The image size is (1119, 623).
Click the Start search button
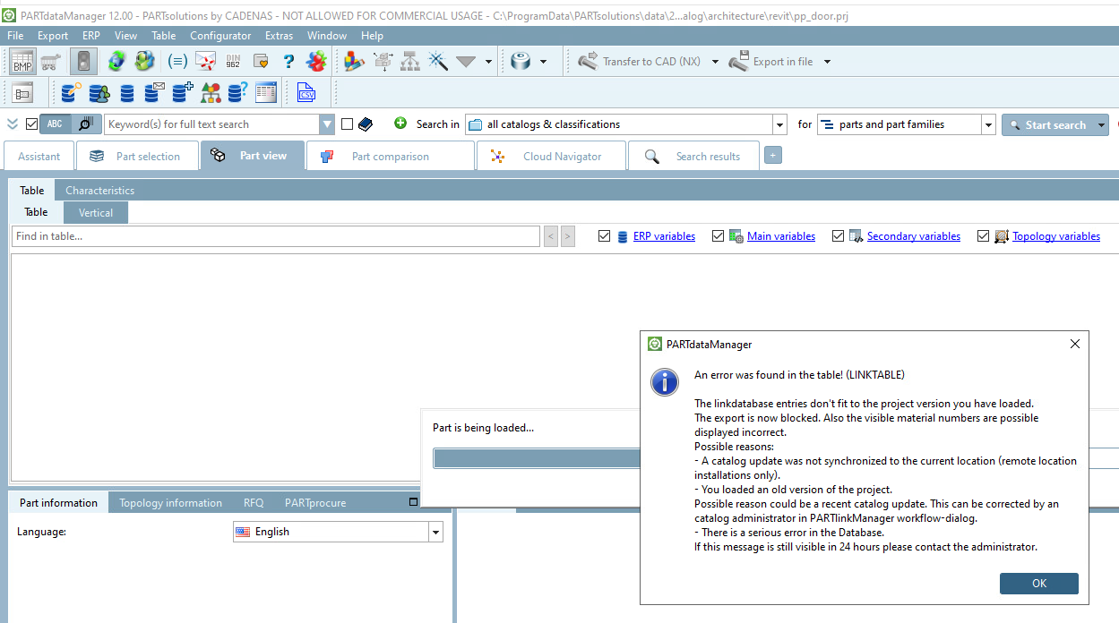(x=1047, y=125)
